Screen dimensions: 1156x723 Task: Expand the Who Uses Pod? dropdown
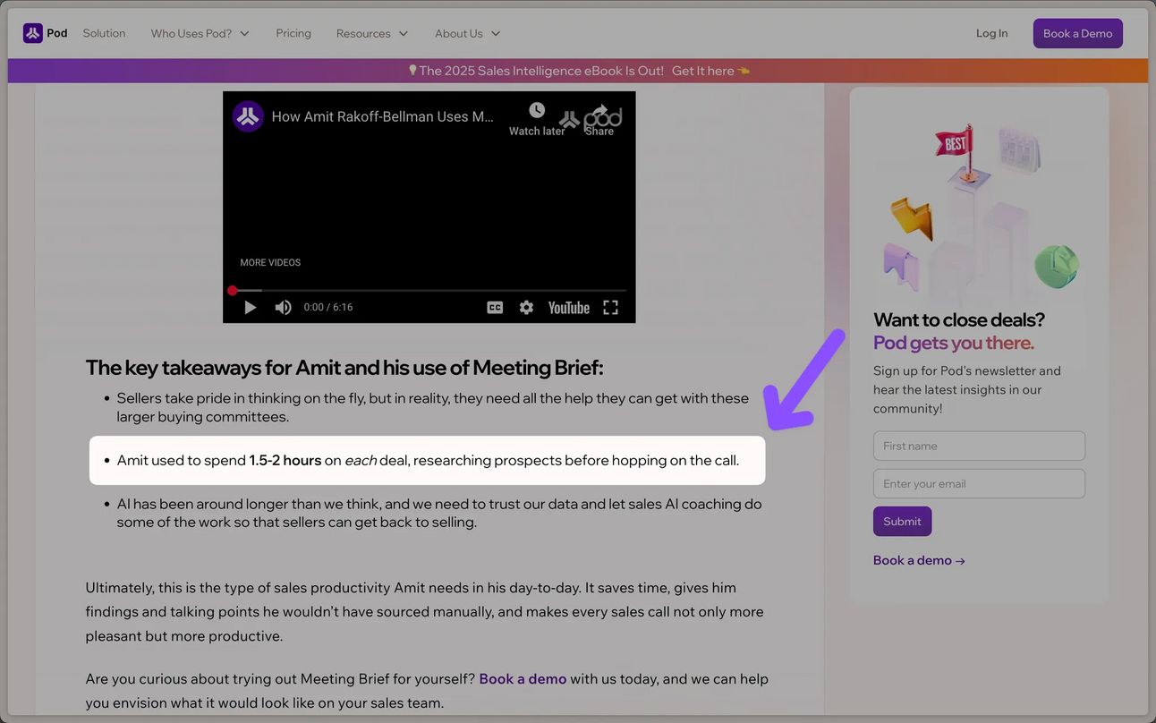pyautogui.click(x=200, y=33)
